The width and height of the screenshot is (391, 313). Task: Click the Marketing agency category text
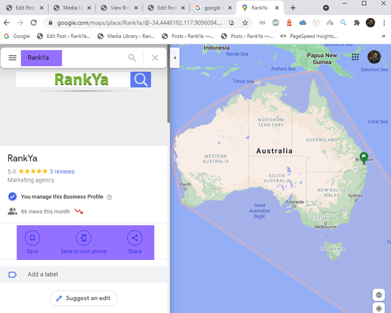point(31,180)
